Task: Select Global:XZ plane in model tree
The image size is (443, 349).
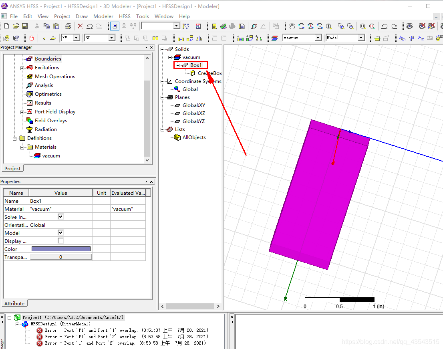Action: tap(193, 113)
